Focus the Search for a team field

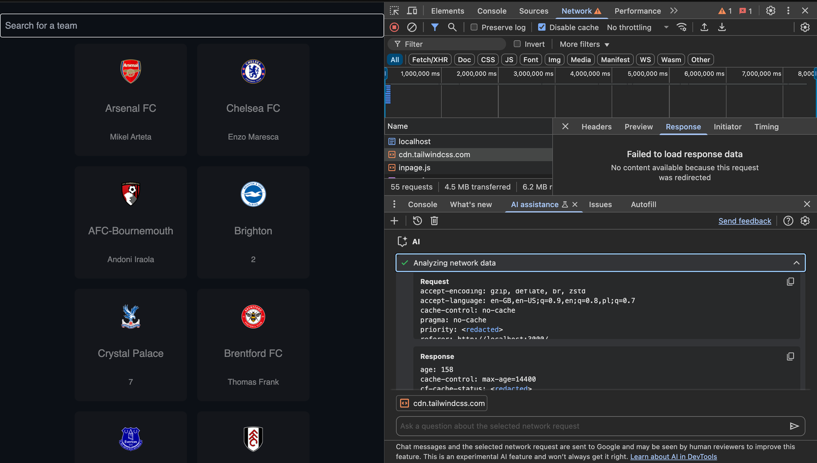(192, 26)
